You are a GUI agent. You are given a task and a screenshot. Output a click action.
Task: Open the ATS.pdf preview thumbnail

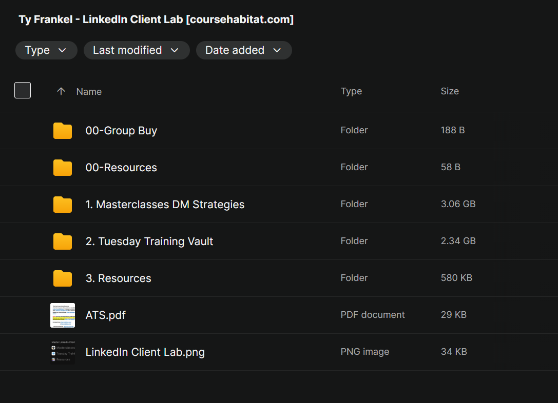coord(63,315)
